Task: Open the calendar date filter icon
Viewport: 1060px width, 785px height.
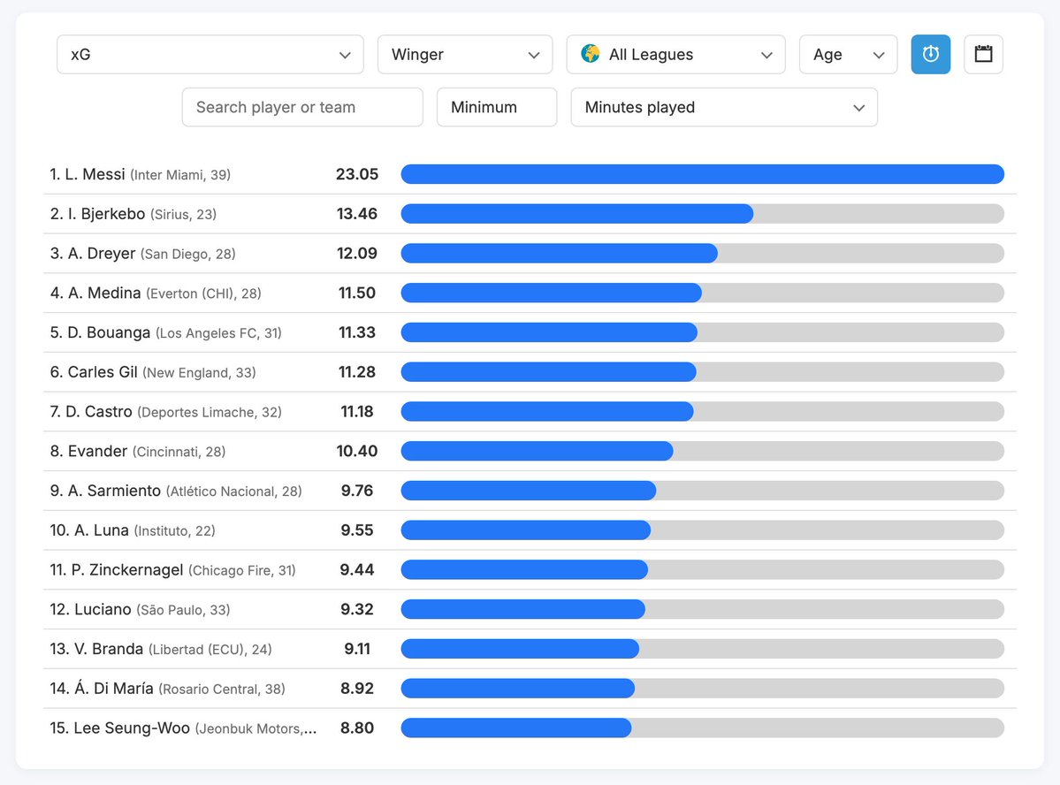Action: pyautogui.click(x=983, y=54)
